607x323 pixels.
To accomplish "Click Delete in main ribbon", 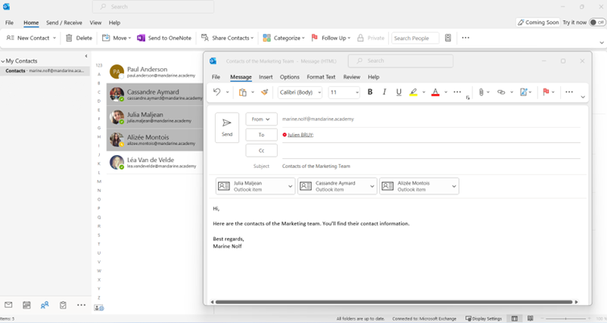I will [79, 38].
